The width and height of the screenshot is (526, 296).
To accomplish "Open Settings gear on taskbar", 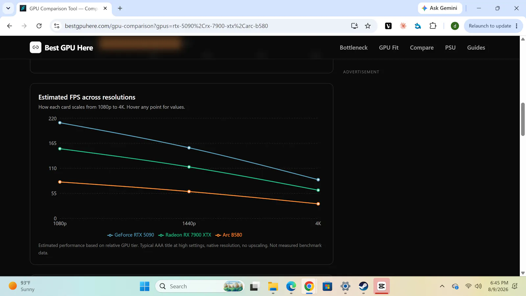I will click(x=345, y=286).
